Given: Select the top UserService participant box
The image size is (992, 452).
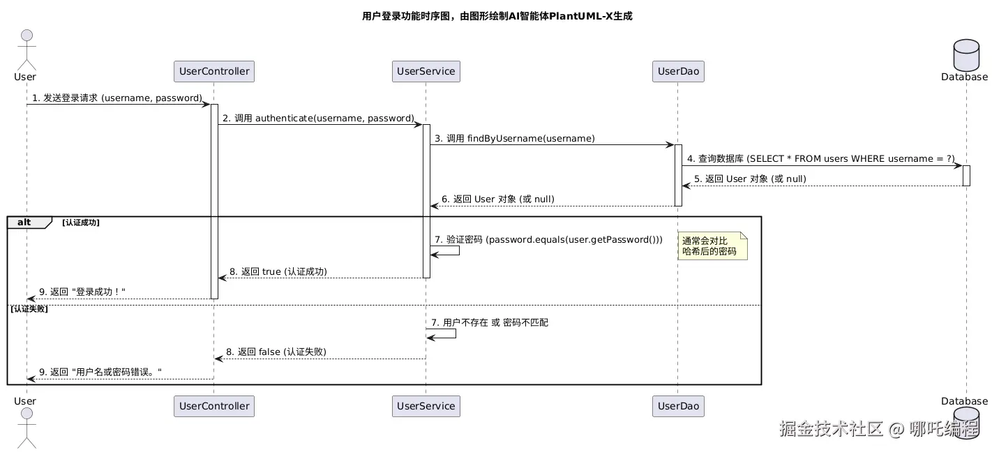Looking at the screenshot, I should [426, 71].
